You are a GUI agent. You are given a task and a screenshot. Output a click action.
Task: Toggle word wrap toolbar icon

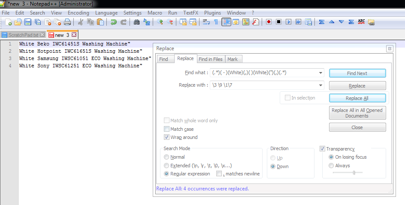(x=206, y=22)
